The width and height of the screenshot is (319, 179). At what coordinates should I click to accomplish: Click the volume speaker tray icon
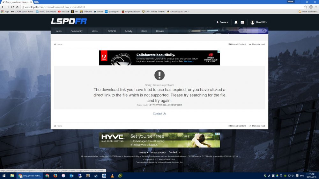293,176
